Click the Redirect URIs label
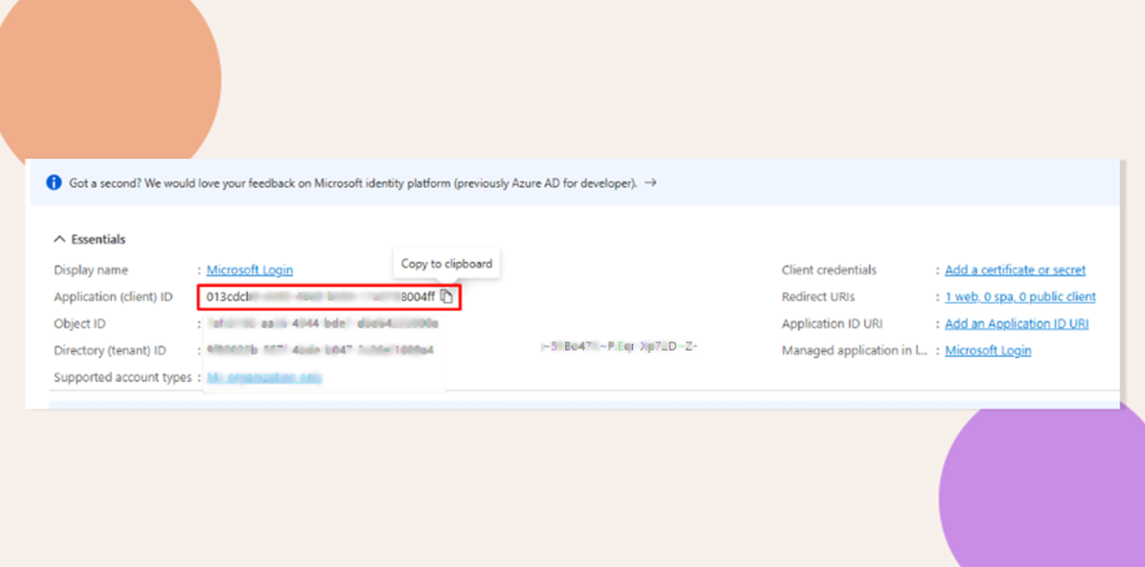This screenshot has height=567, width=1145. (x=818, y=296)
